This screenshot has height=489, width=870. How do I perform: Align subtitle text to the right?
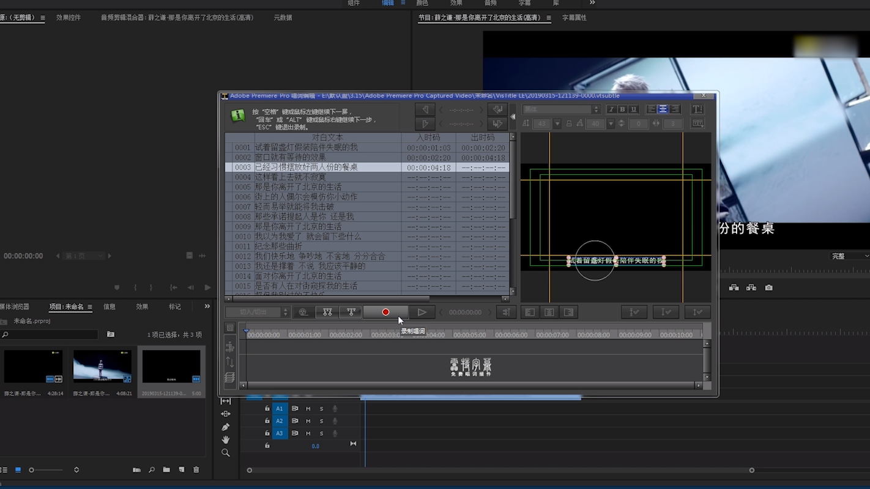674,109
